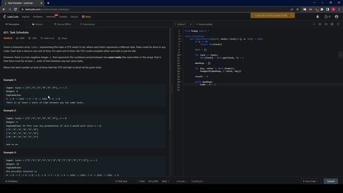The image size is (343, 193).
Task: Open the Chrome three-dot menu
Action: (x=339, y=10)
